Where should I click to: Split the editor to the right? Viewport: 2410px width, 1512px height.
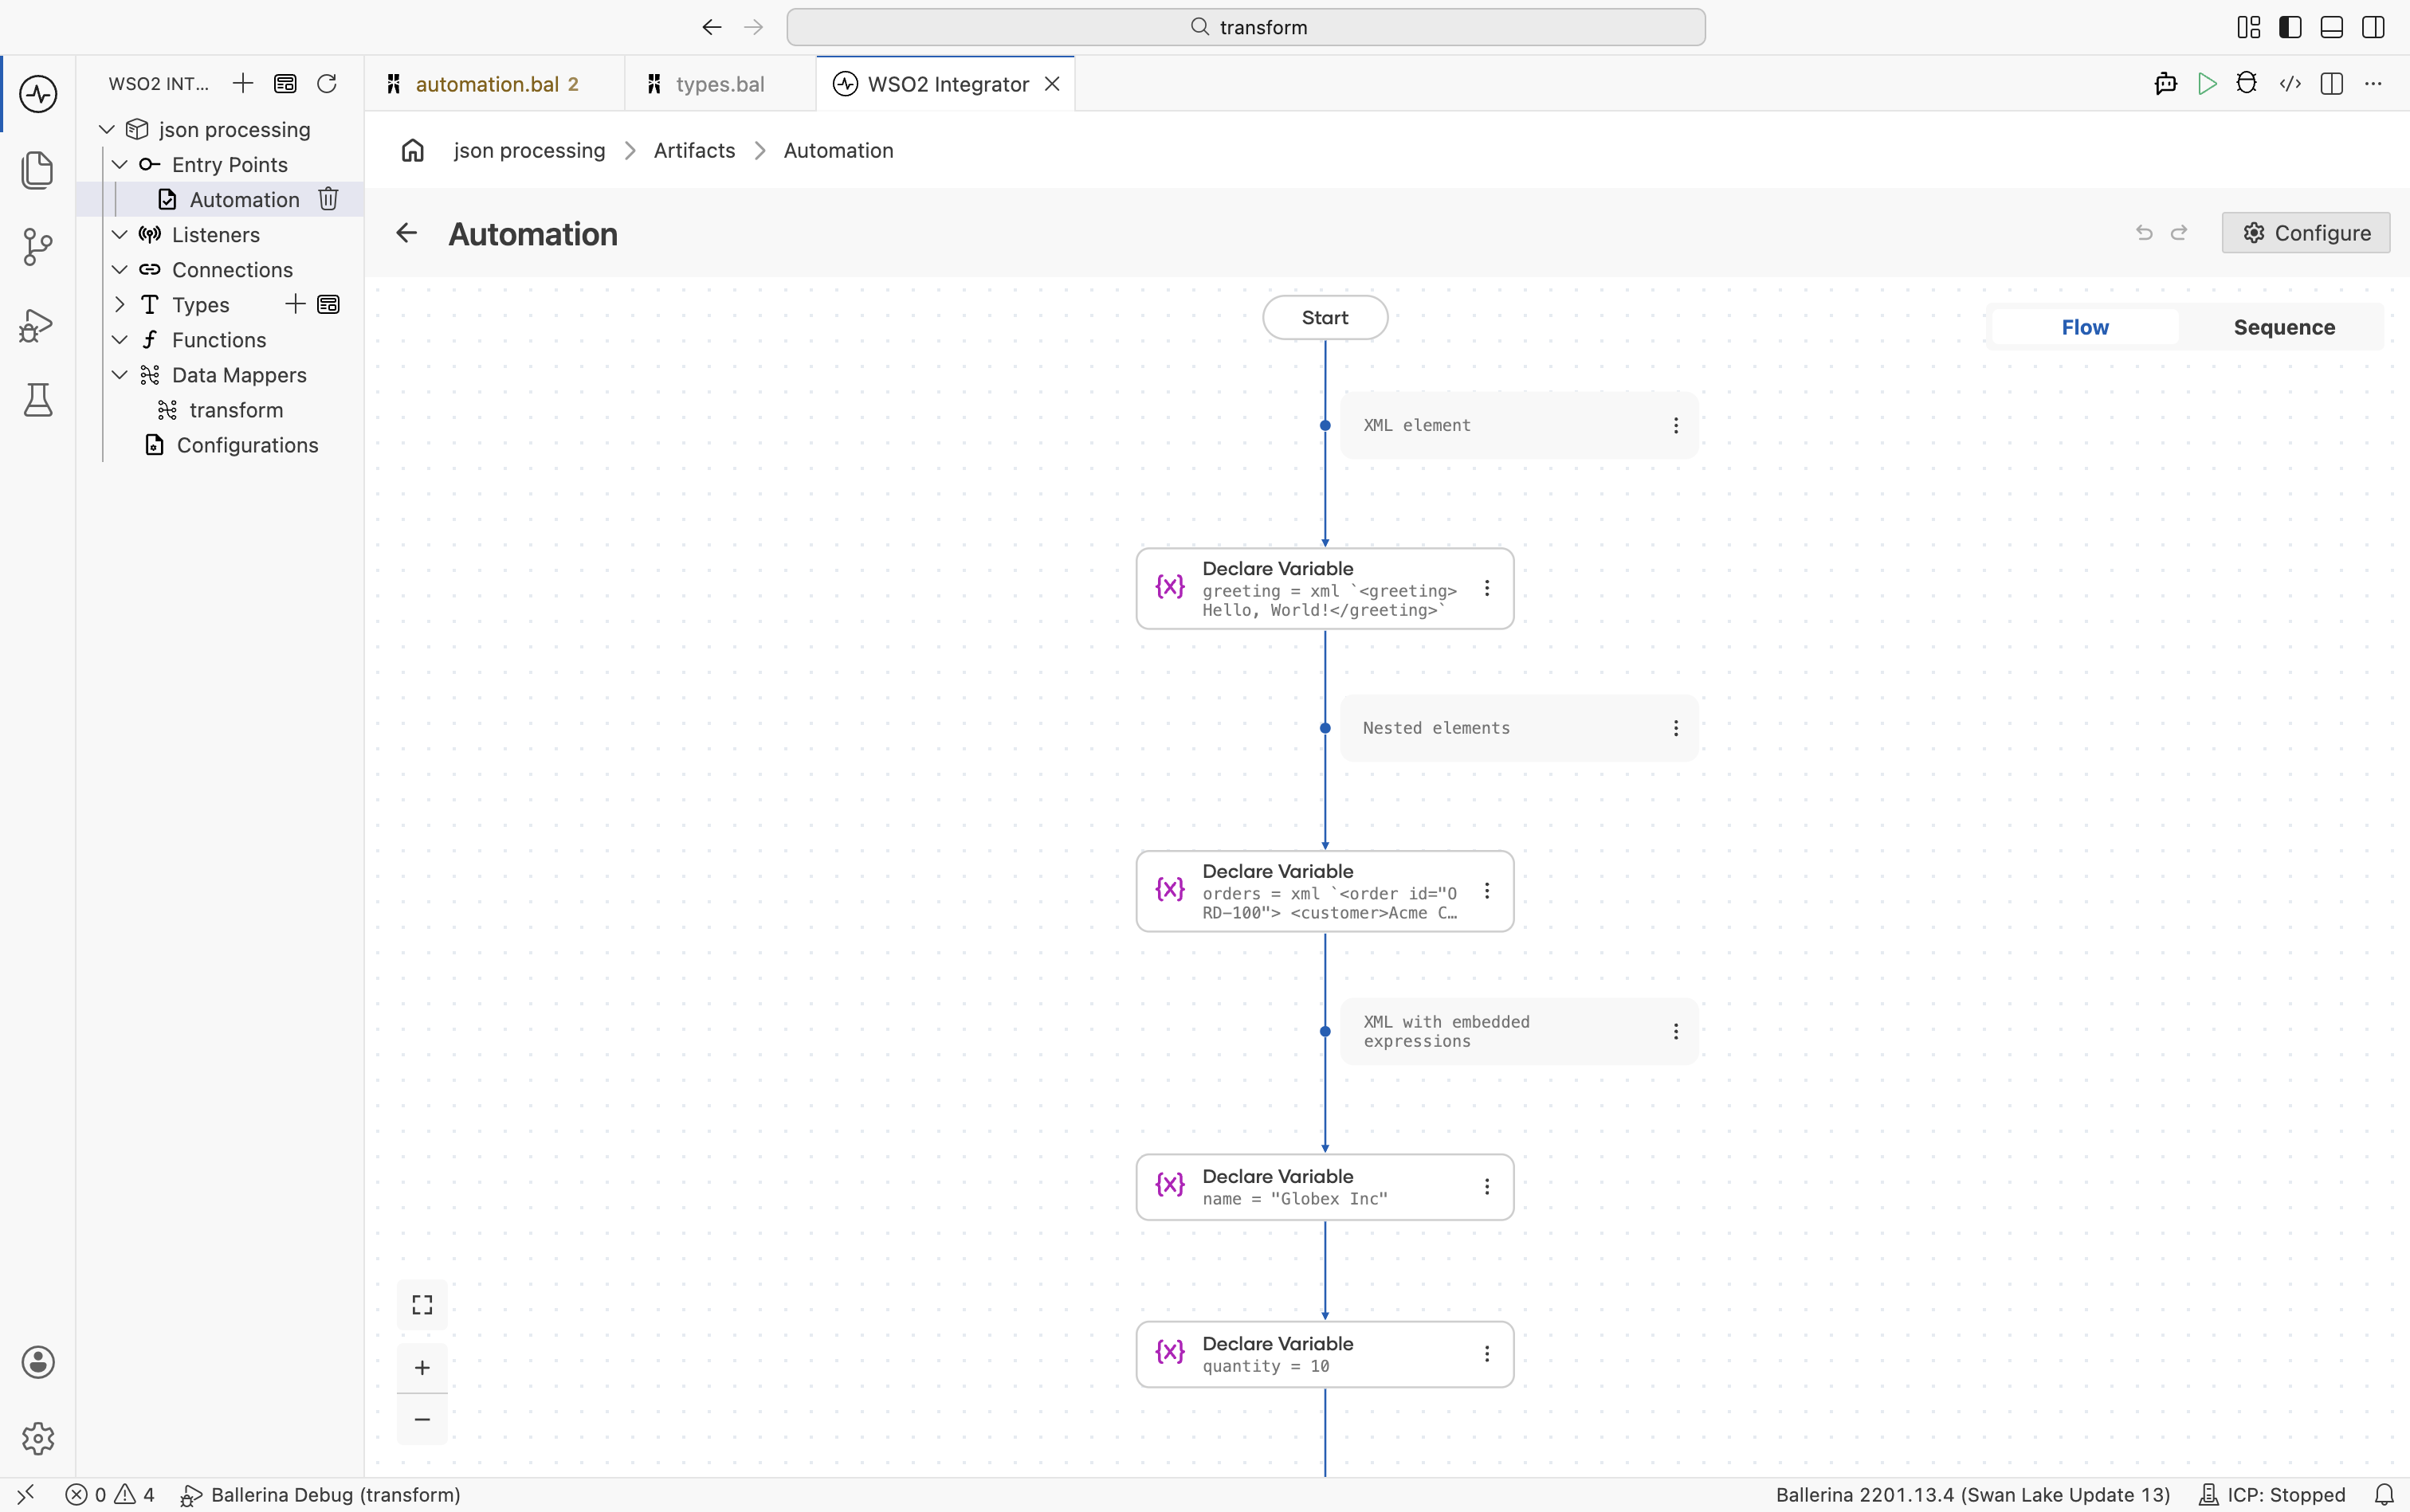point(2332,84)
